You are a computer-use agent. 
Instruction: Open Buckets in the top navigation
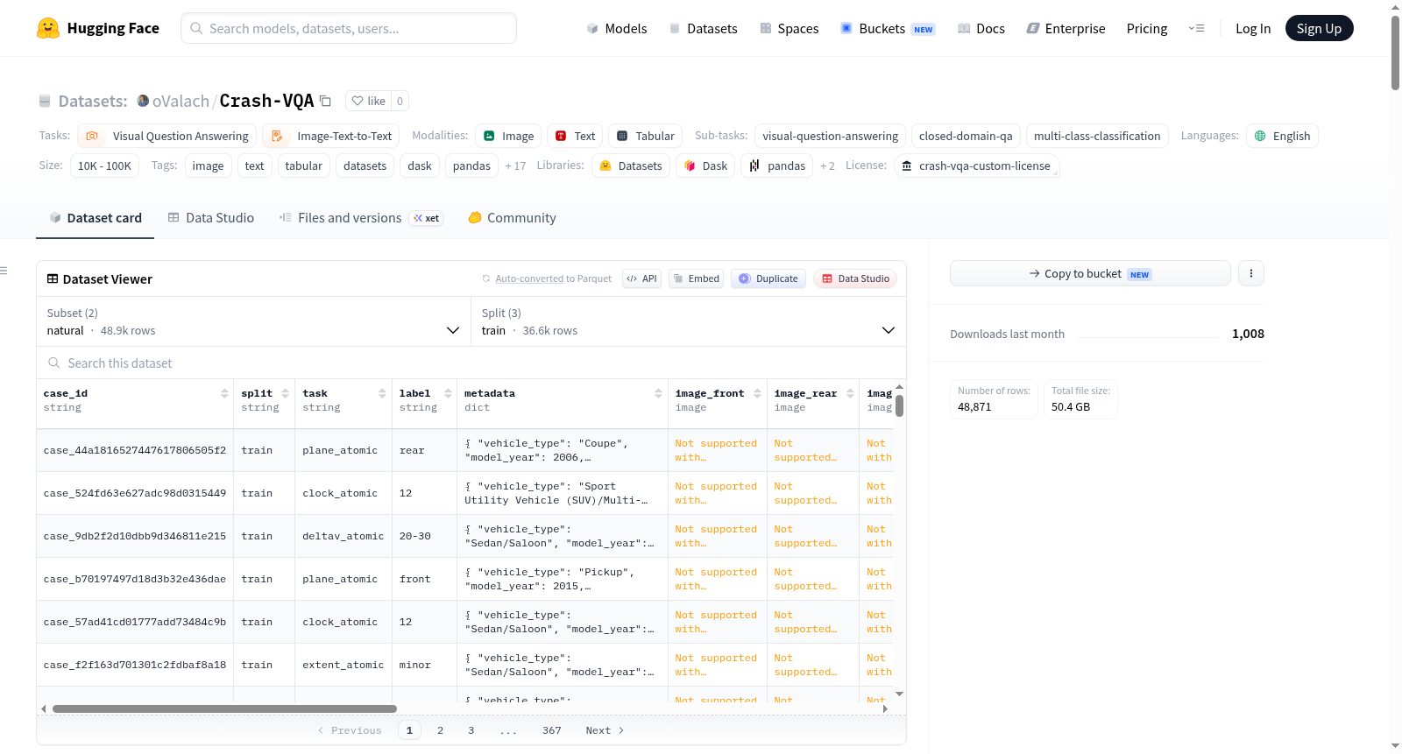tap(888, 28)
